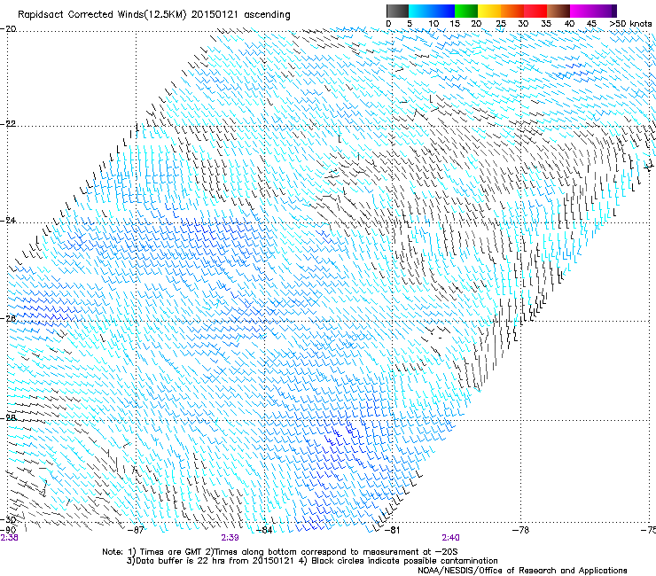Click the purple time stamp '2:40'
Image resolution: width=656 pixels, height=576 pixels.
[x=450, y=538]
